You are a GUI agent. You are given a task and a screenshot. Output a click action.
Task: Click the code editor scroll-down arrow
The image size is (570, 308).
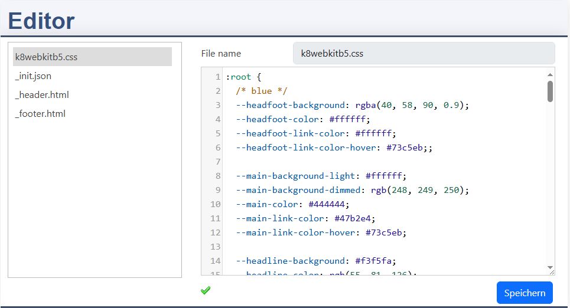point(550,267)
